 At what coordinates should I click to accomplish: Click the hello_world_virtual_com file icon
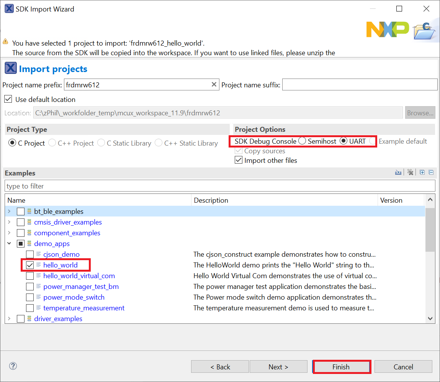click(x=38, y=276)
